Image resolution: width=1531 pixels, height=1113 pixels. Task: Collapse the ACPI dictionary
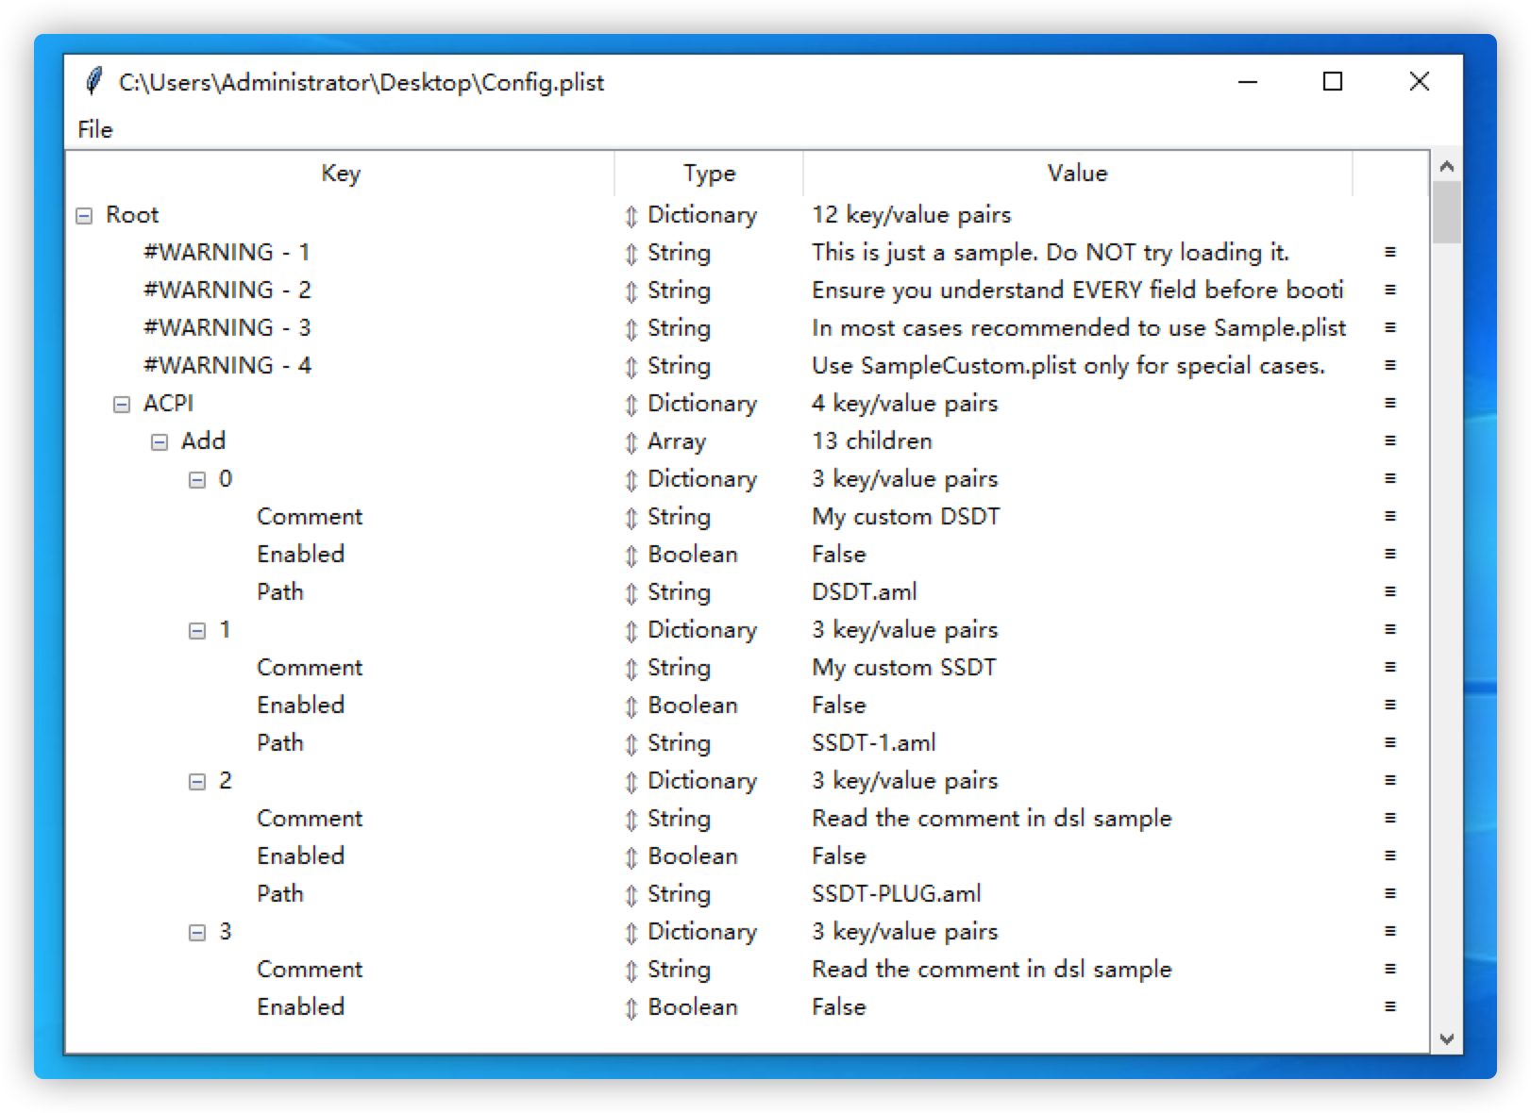[x=122, y=405]
